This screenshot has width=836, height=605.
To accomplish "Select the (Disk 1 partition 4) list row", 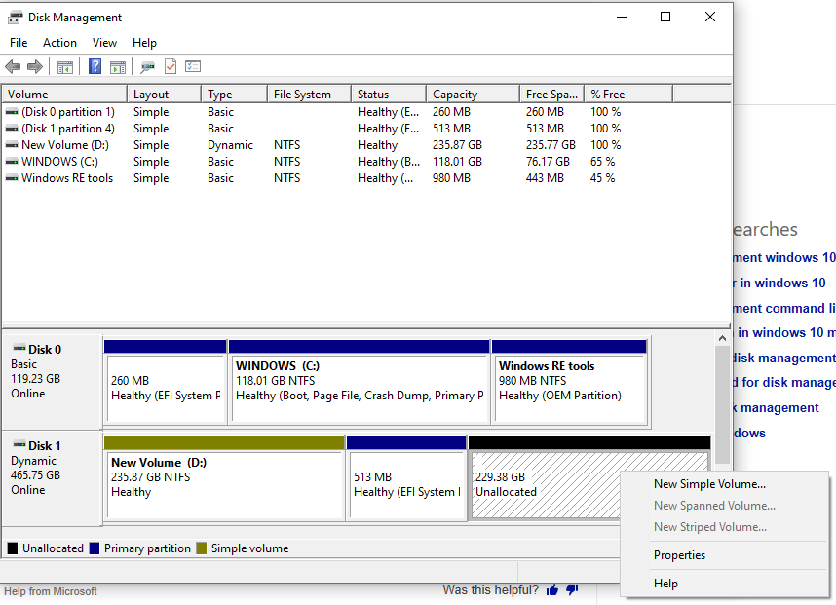I will 365,129.
